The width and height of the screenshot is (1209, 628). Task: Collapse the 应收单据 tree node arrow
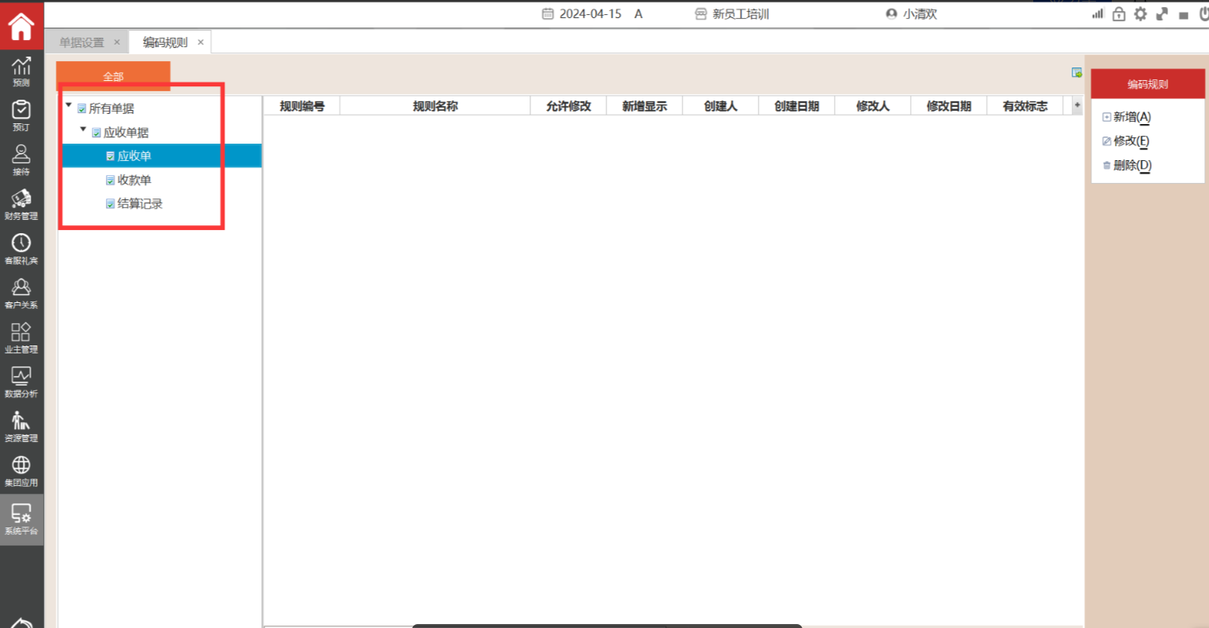(x=83, y=129)
